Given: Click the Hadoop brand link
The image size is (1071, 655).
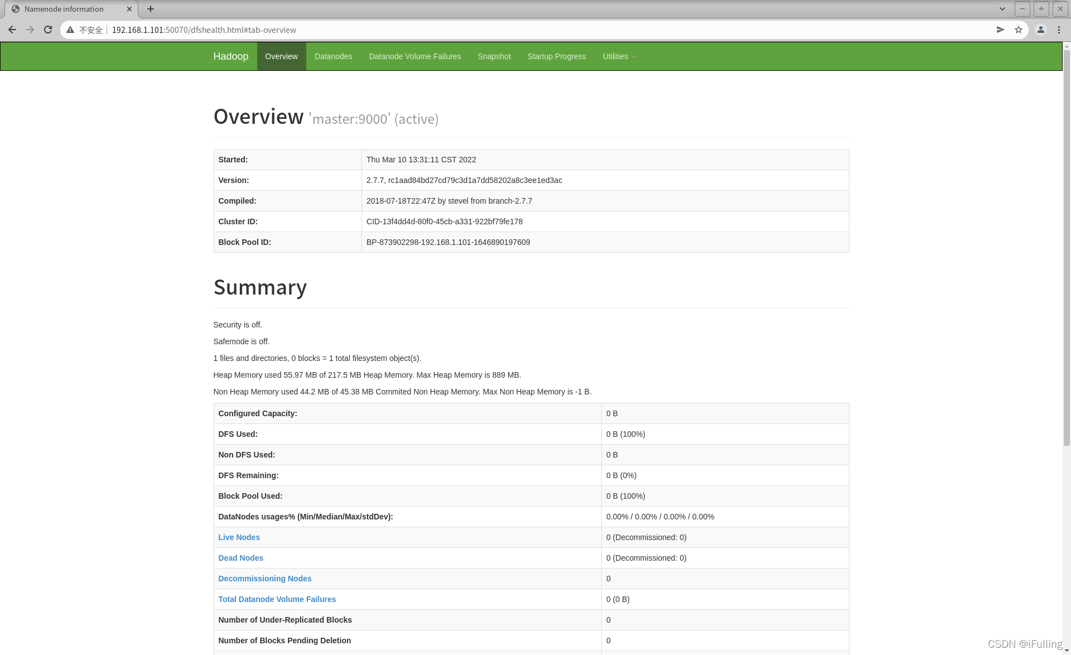Looking at the screenshot, I should (x=230, y=56).
